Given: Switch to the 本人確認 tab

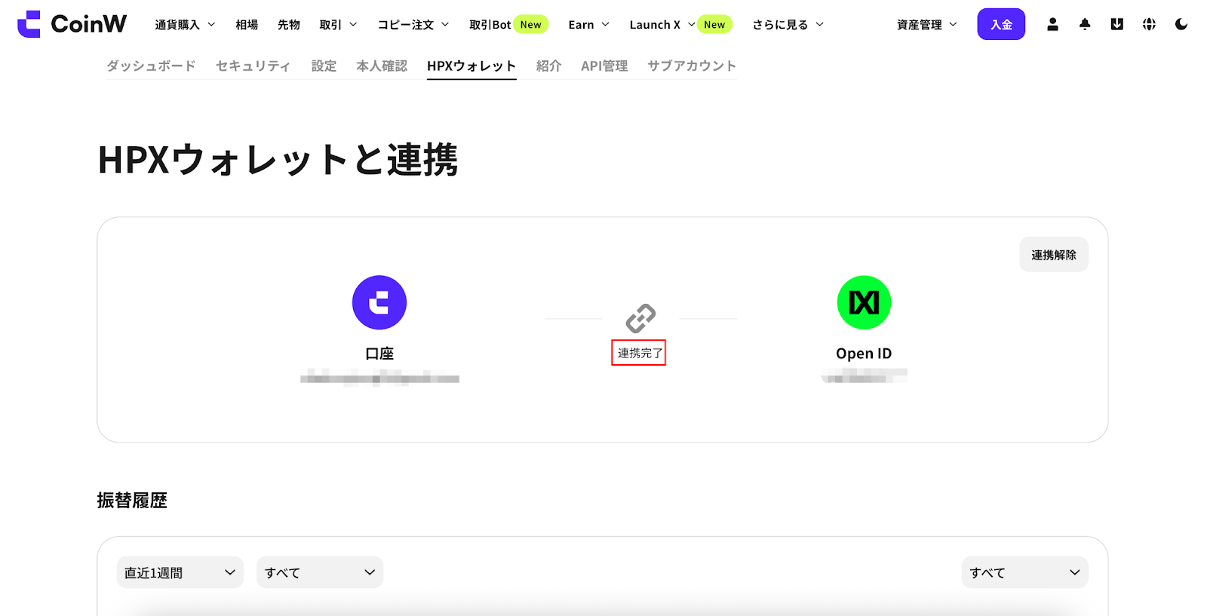Looking at the screenshot, I should (382, 66).
